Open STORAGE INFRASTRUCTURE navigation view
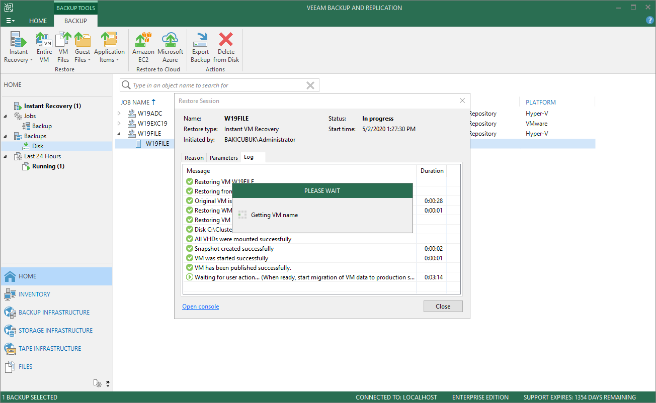 [56, 331]
